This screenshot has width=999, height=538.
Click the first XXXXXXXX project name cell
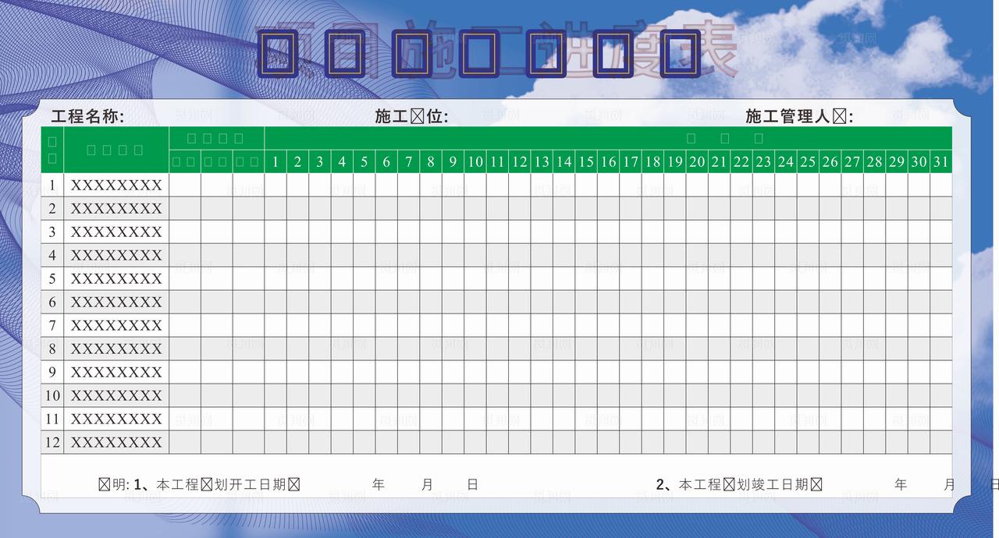pos(116,185)
